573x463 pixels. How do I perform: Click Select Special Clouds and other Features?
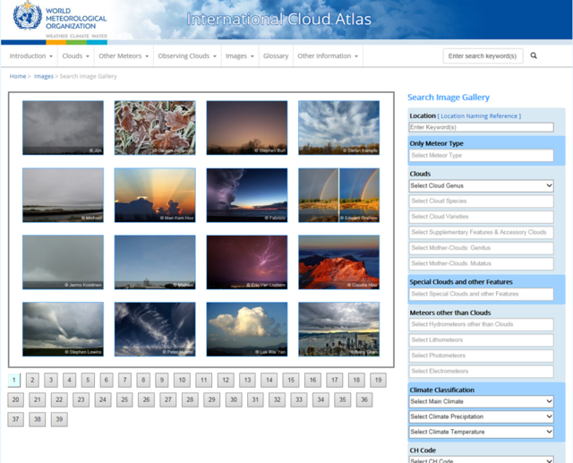(481, 294)
